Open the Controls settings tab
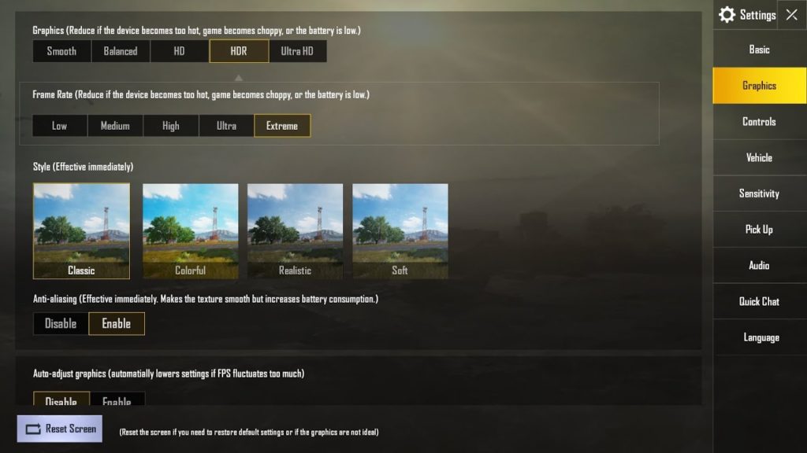807x453 pixels. [759, 122]
